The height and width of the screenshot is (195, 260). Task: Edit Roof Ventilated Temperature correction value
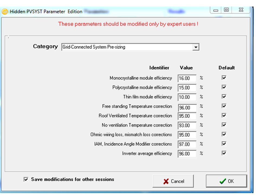(187, 116)
